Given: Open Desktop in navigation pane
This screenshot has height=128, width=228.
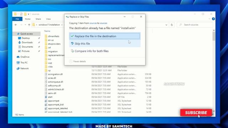Looking at the screenshot, I should coord(26,38).
